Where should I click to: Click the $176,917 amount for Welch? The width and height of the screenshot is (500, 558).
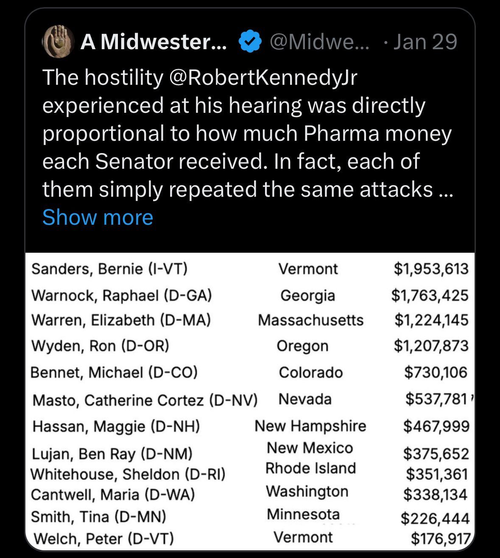coord(440,538)
